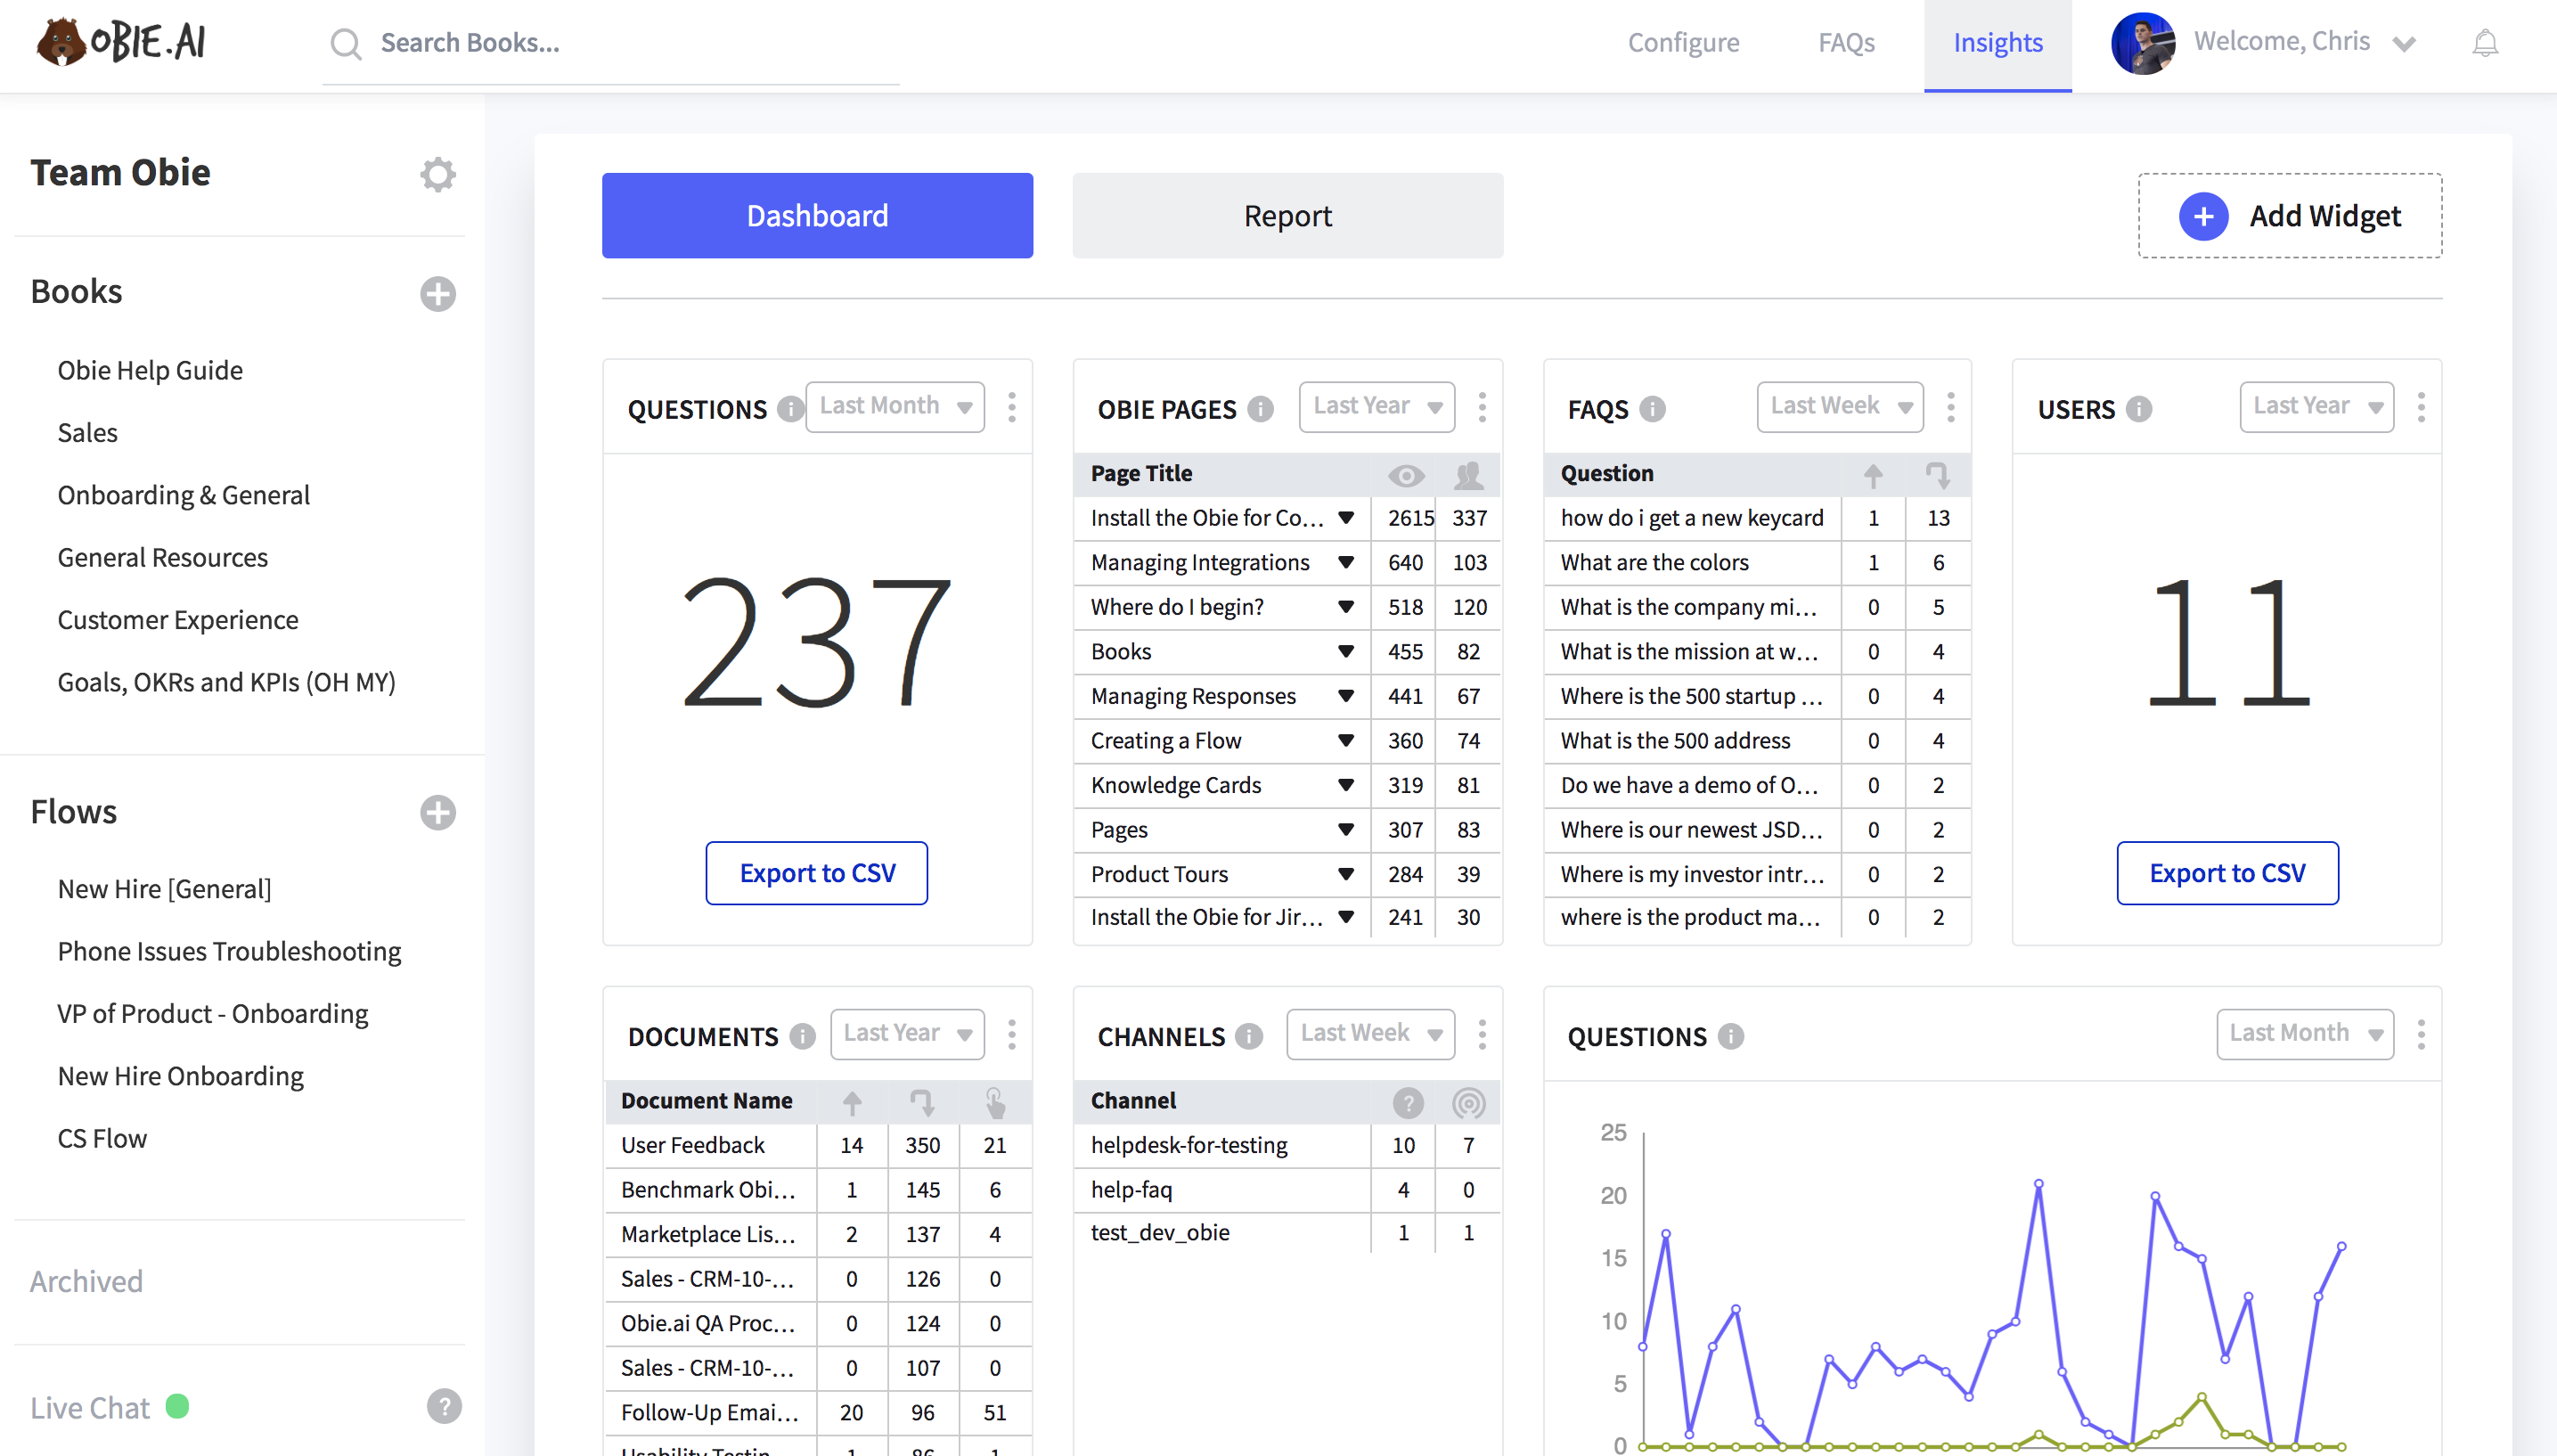Add a new flow with plus icon

click(437, 812)
